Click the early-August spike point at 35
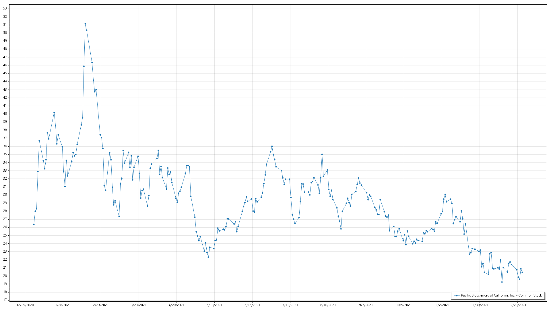Viewport: 551px width, 310px height. (x=322, y=154)
